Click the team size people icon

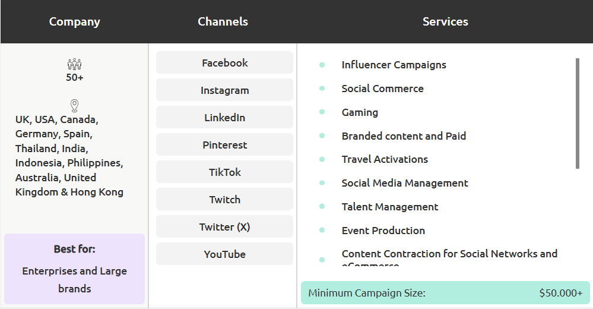click(x=74, y=64)
